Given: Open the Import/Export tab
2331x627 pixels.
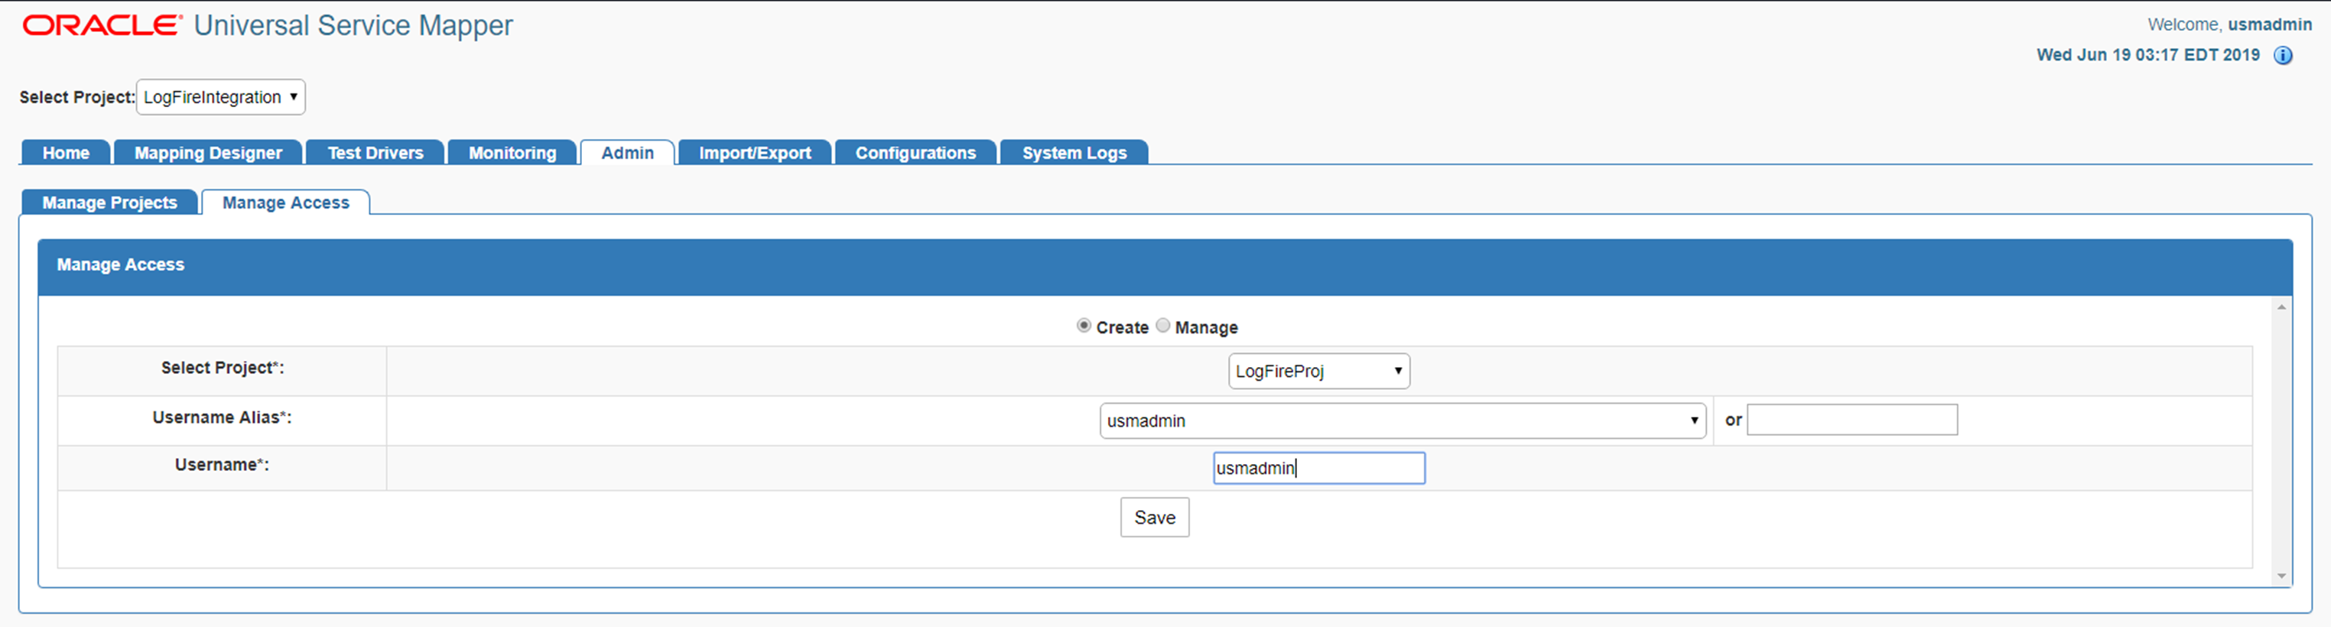Looking at the screenshot, I should tap(755, 153).
